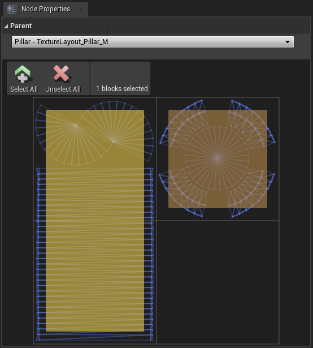313x348 pixels.
Task: Switch to the Node Properties tab
Action: (46, 9)
